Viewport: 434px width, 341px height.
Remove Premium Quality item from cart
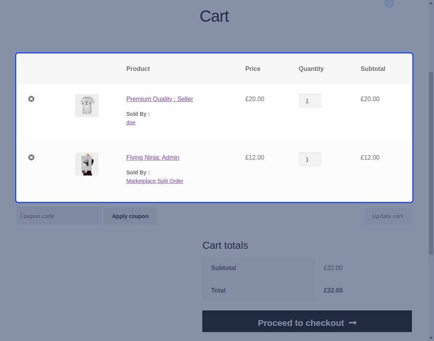coord(31,99)
